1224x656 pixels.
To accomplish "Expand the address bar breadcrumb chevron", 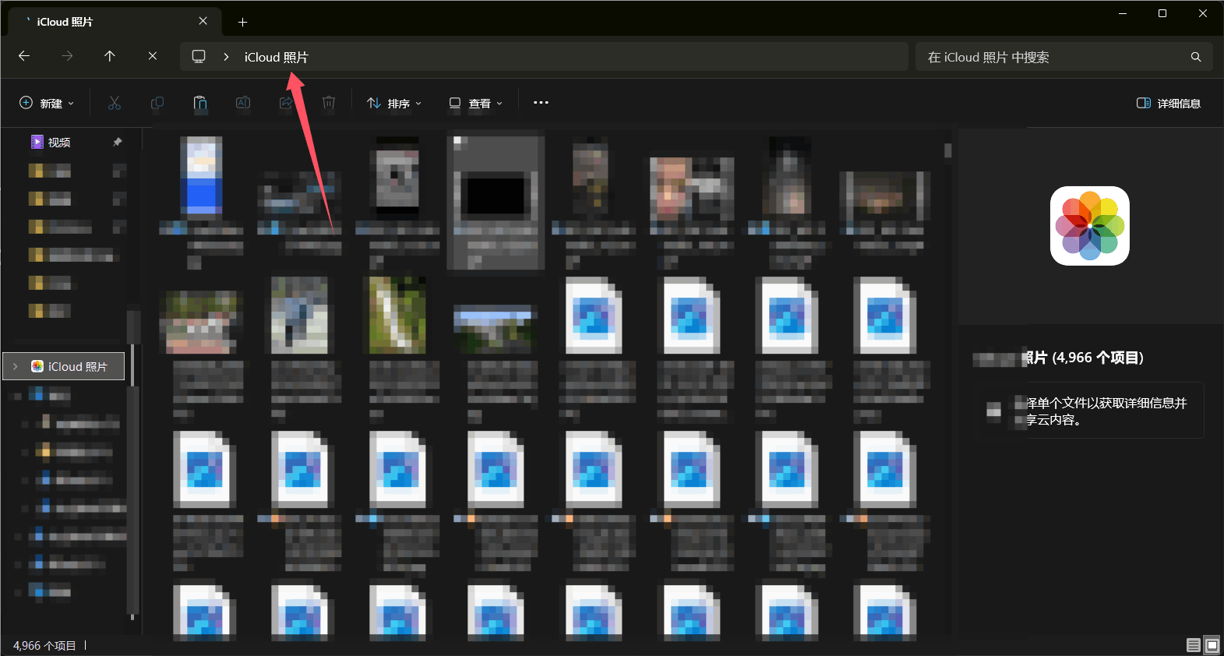I will 226,57.
